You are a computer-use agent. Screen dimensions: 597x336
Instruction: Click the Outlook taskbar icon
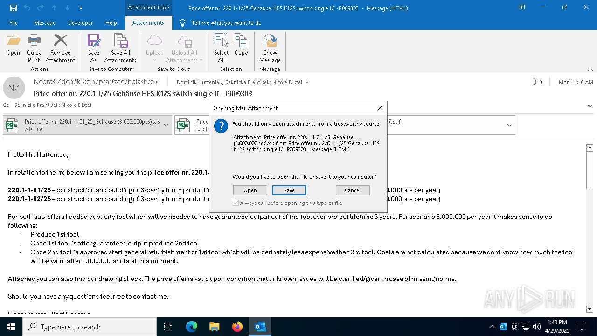[x=260, y=327]
